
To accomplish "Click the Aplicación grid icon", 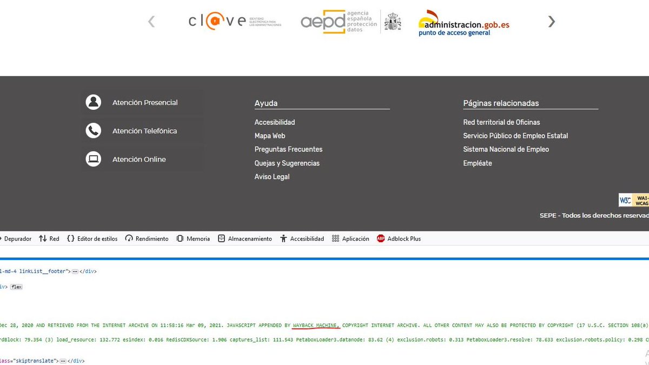I will click(335, 238).
